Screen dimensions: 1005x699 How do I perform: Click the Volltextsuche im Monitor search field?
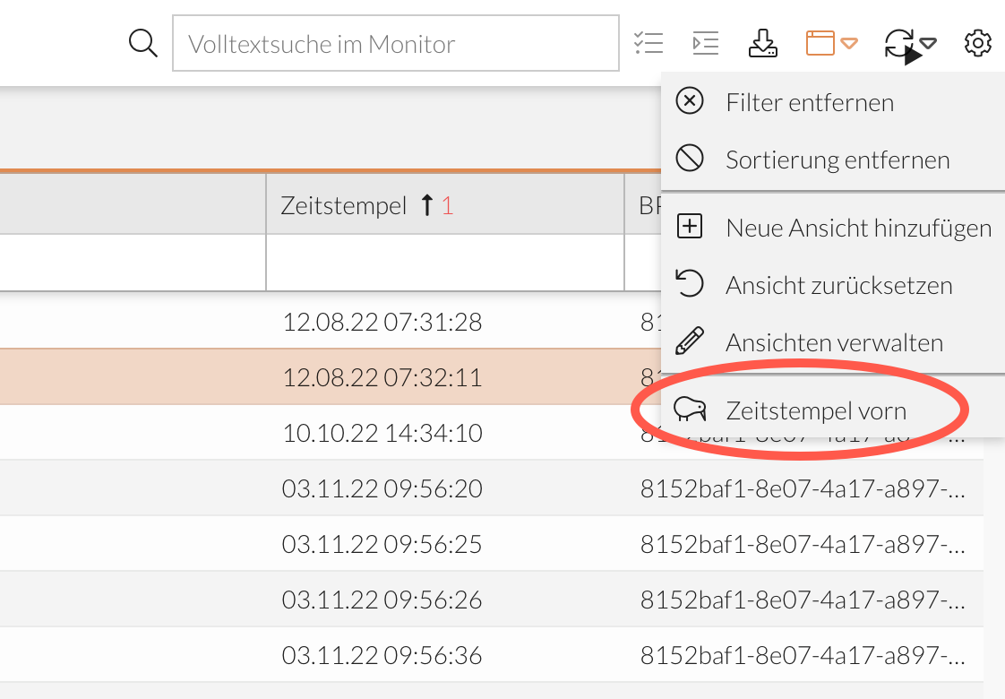coord(394,42)
